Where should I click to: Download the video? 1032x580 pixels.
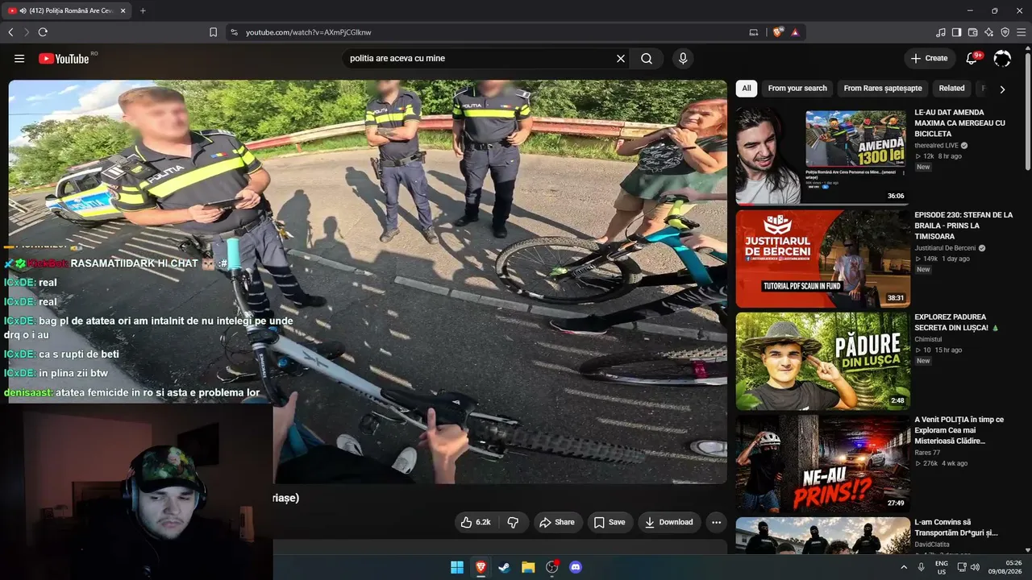[x=668, y=522]
